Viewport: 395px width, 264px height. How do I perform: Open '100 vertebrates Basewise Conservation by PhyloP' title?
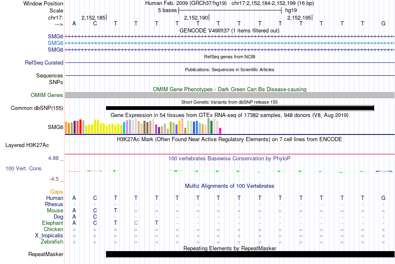[x=230, y=159]
